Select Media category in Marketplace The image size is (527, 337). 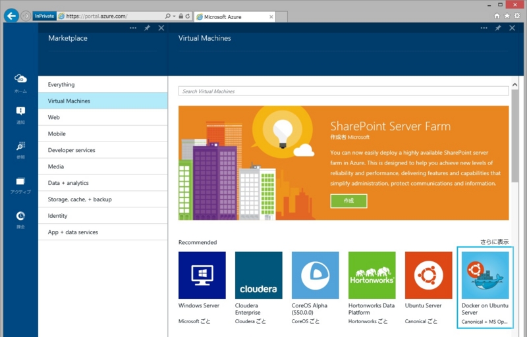point(103,167)
